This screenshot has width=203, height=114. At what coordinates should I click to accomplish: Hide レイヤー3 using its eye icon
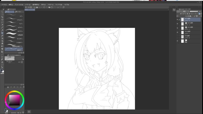178,24
